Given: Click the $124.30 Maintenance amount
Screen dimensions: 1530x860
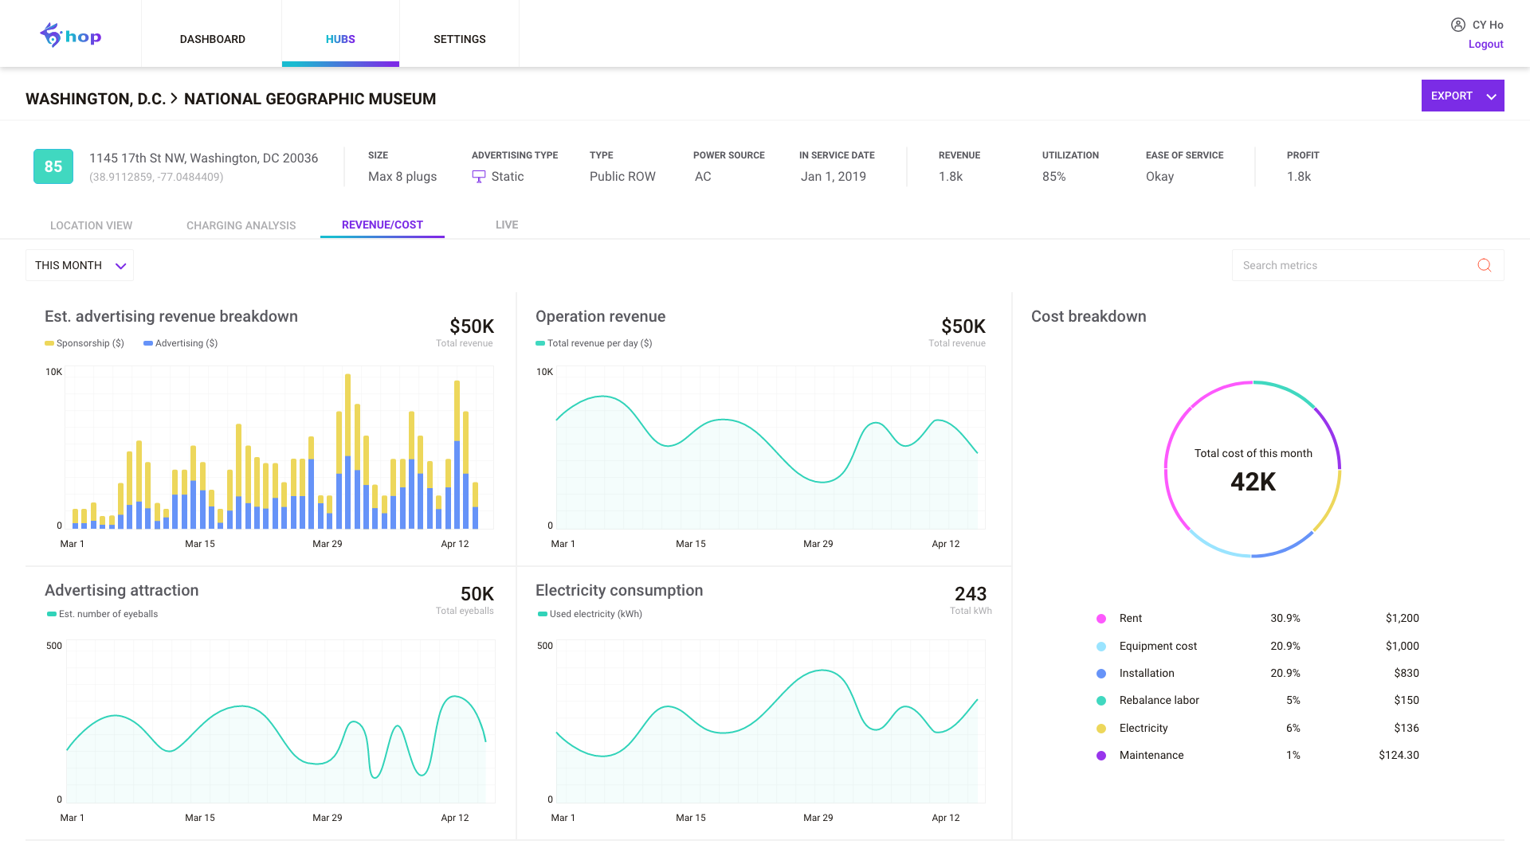Looking at the screenshot, I should 1399,755.
